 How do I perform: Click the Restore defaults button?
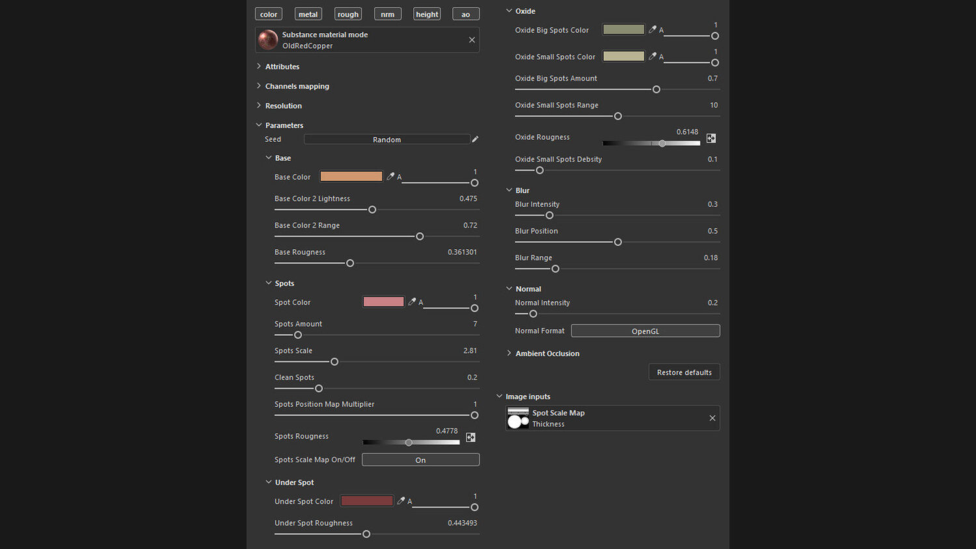684,372
